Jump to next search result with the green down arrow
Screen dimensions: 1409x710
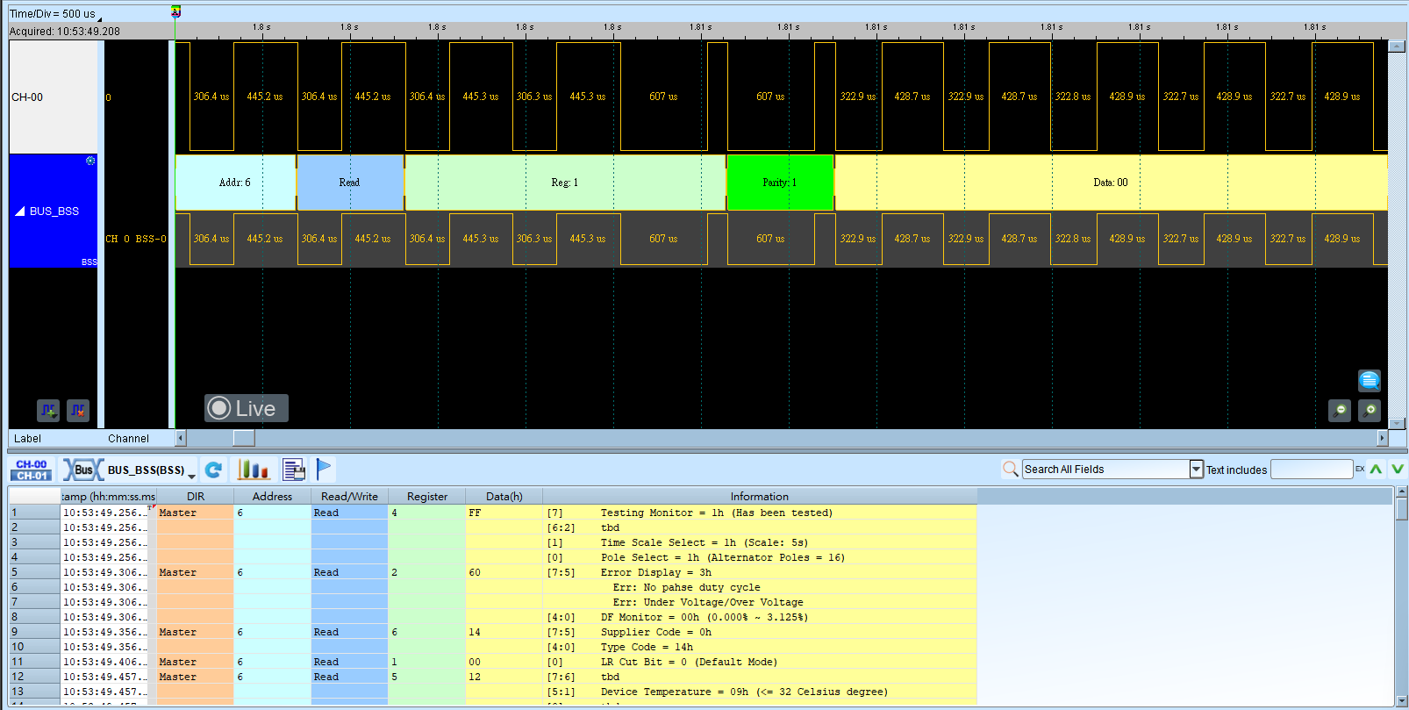(x=1398, y=470)
